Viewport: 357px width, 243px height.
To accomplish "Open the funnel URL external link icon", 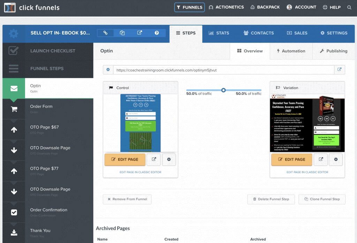I will coord(339,69).
